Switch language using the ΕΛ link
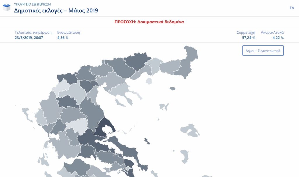The image size is (299, 177). [x=292, y=8]
